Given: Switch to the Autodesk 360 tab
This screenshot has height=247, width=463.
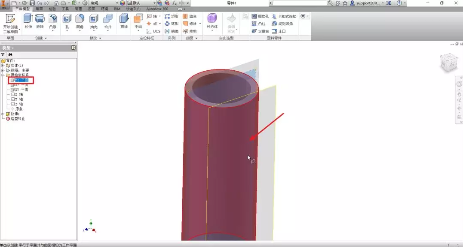Looking at the screenshot, I should pos(157,9).
